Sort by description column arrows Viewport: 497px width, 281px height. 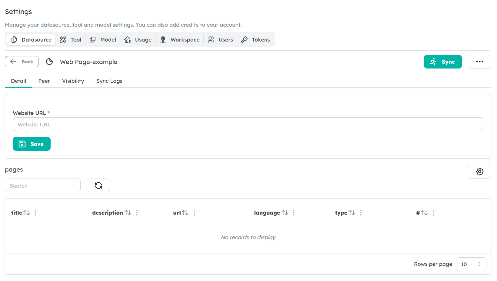pyautogui.click(x=128, y=213)
